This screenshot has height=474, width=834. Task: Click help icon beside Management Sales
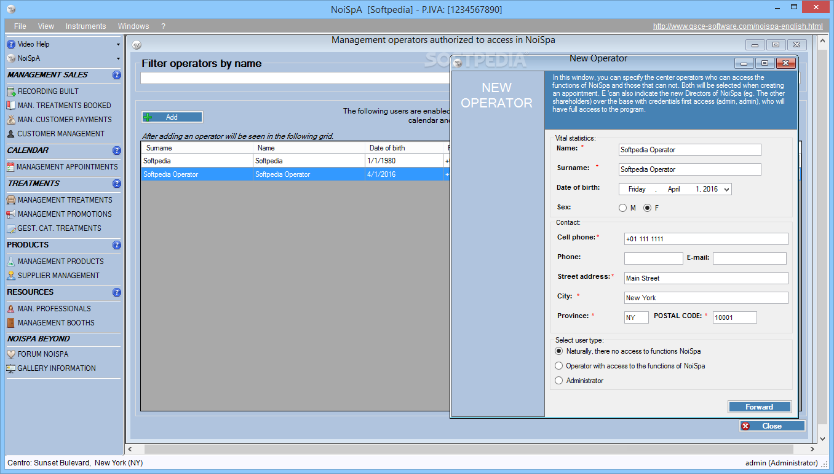[x=117, y=75]
